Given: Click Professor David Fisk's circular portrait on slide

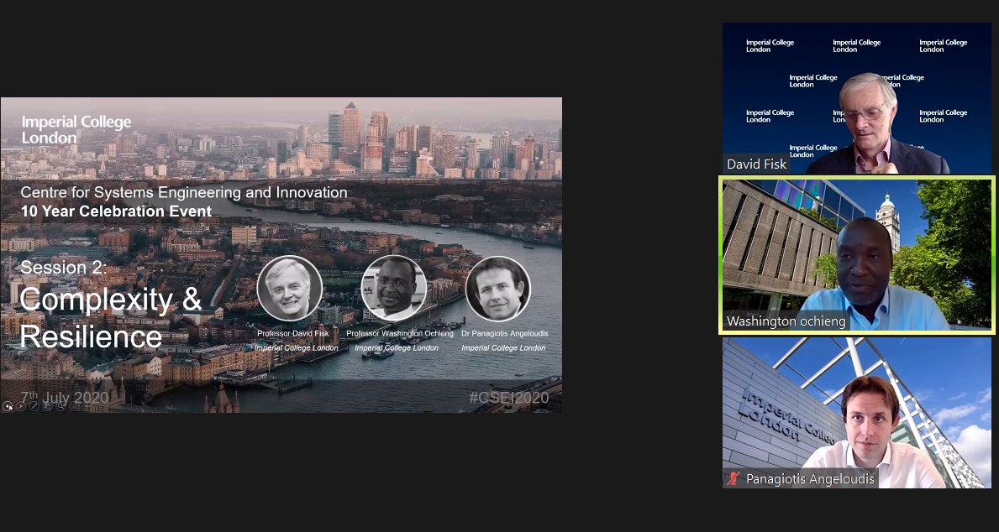Looking at the screenshot, I should click(x=290, y=289).
